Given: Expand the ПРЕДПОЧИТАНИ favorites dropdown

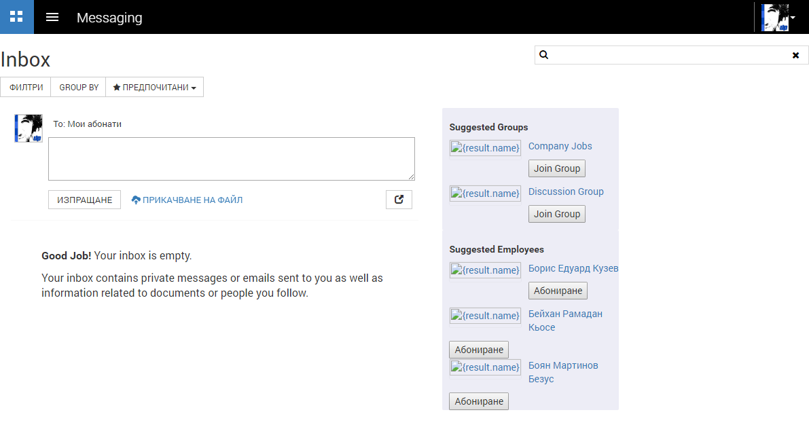Looking at the screenshot, I should click(x=155, y=88).
